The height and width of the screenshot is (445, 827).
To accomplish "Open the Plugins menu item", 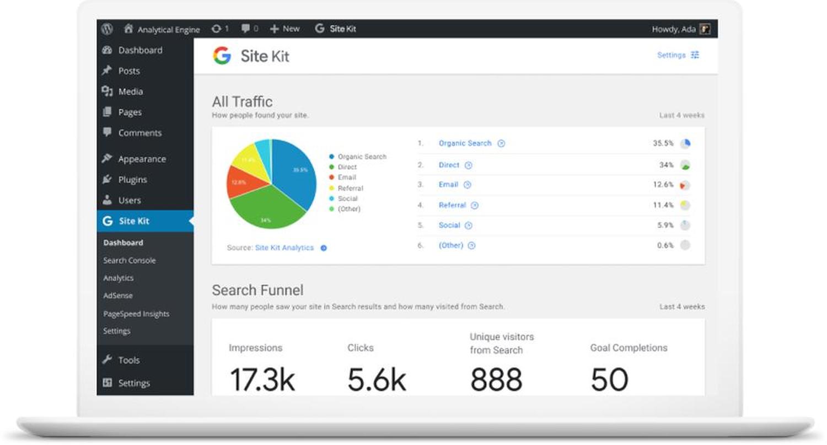I will (x=132, y=180).
